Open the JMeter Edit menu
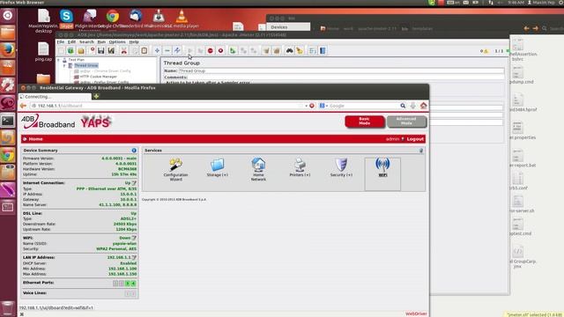Screen dimensions: 564x317 click(72, 41)
